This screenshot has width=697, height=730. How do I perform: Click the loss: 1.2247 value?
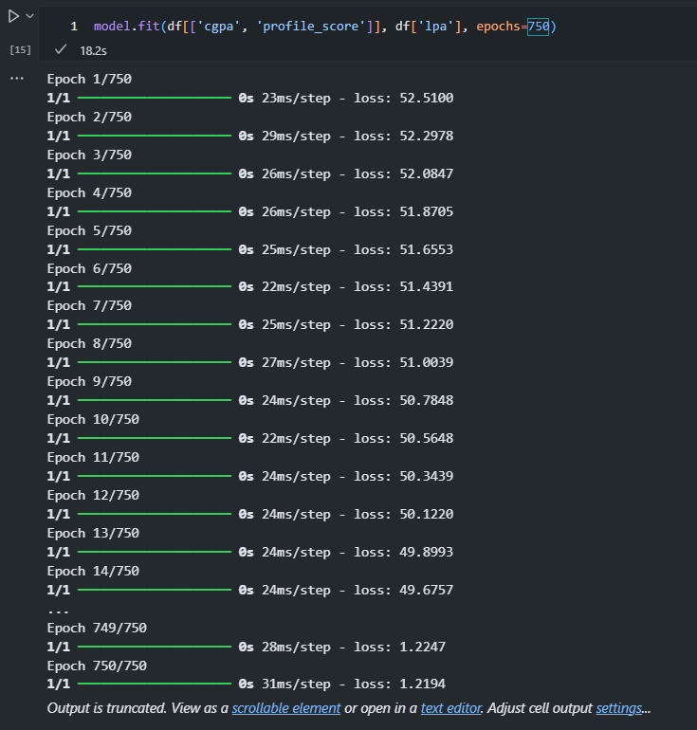(400, 648)
